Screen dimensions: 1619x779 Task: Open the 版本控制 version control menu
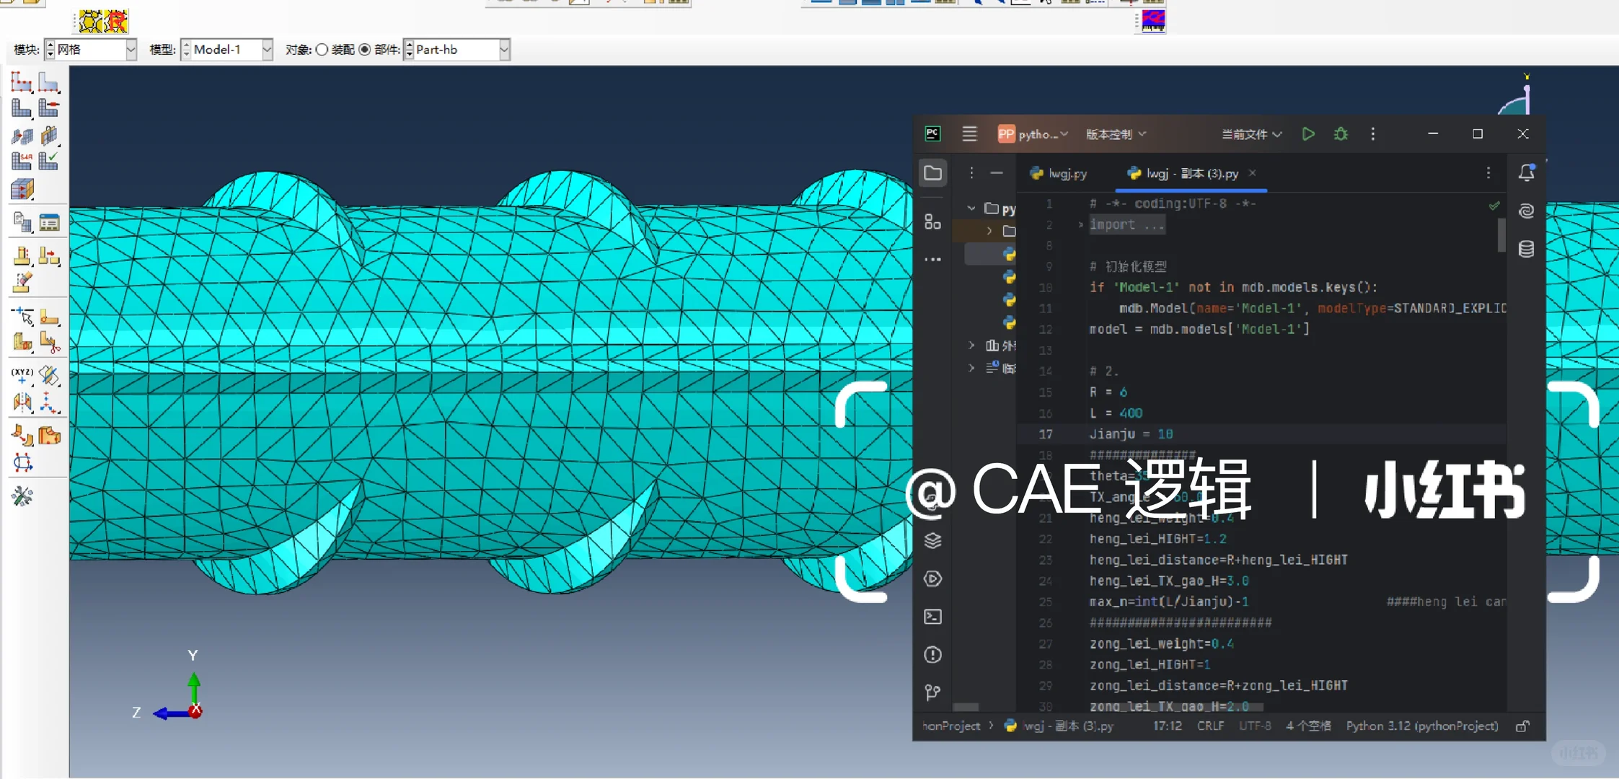coord(1115,135)
